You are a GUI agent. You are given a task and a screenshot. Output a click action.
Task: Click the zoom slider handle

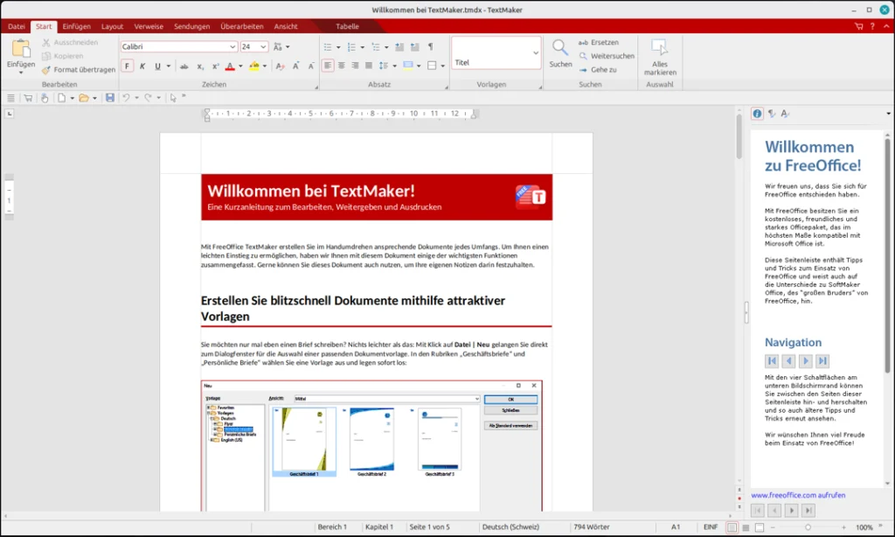point(808,527)
